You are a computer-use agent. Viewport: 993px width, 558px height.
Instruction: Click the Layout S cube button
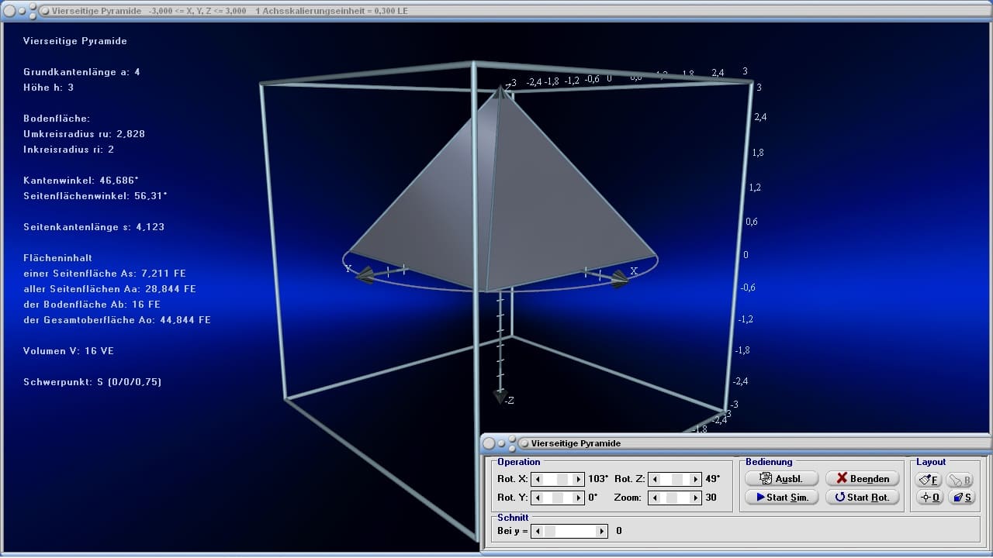962,498
